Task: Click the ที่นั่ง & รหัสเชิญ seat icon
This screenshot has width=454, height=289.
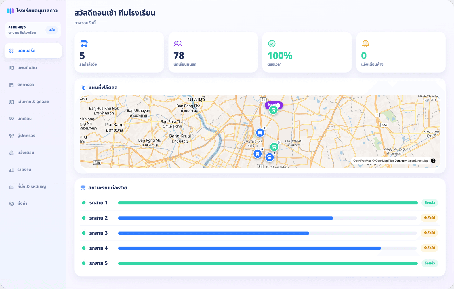Action: [11, 187]
